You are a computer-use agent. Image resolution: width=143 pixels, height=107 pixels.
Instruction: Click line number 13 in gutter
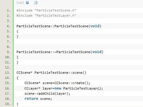pos(8,72)
